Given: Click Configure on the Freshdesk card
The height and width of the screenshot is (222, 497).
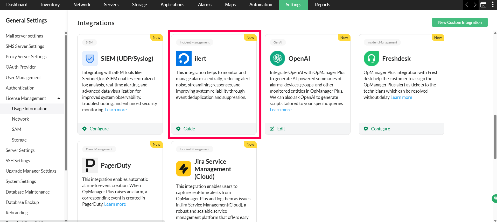Looking at the screenshot, I should point(381,129).
